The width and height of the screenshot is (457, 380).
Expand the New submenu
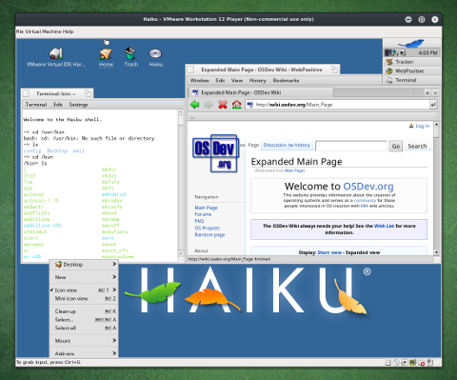pos(83,277)
